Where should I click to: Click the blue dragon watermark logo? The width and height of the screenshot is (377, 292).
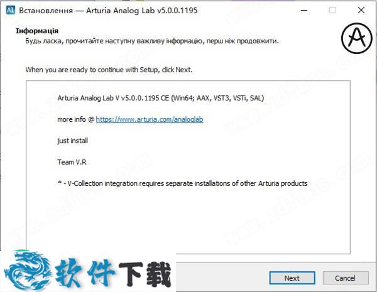pos(27,271)
